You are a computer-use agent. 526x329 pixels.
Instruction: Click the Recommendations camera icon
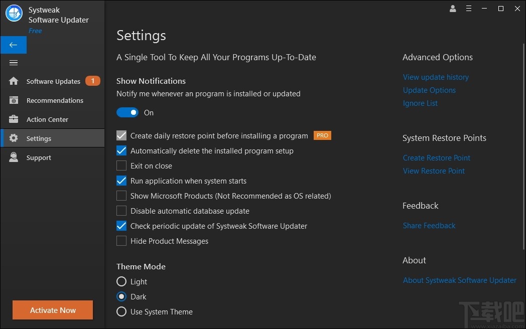[x=14, y=100]
